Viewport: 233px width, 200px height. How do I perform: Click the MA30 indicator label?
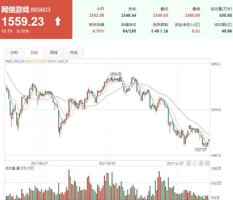tap(58, 61)
